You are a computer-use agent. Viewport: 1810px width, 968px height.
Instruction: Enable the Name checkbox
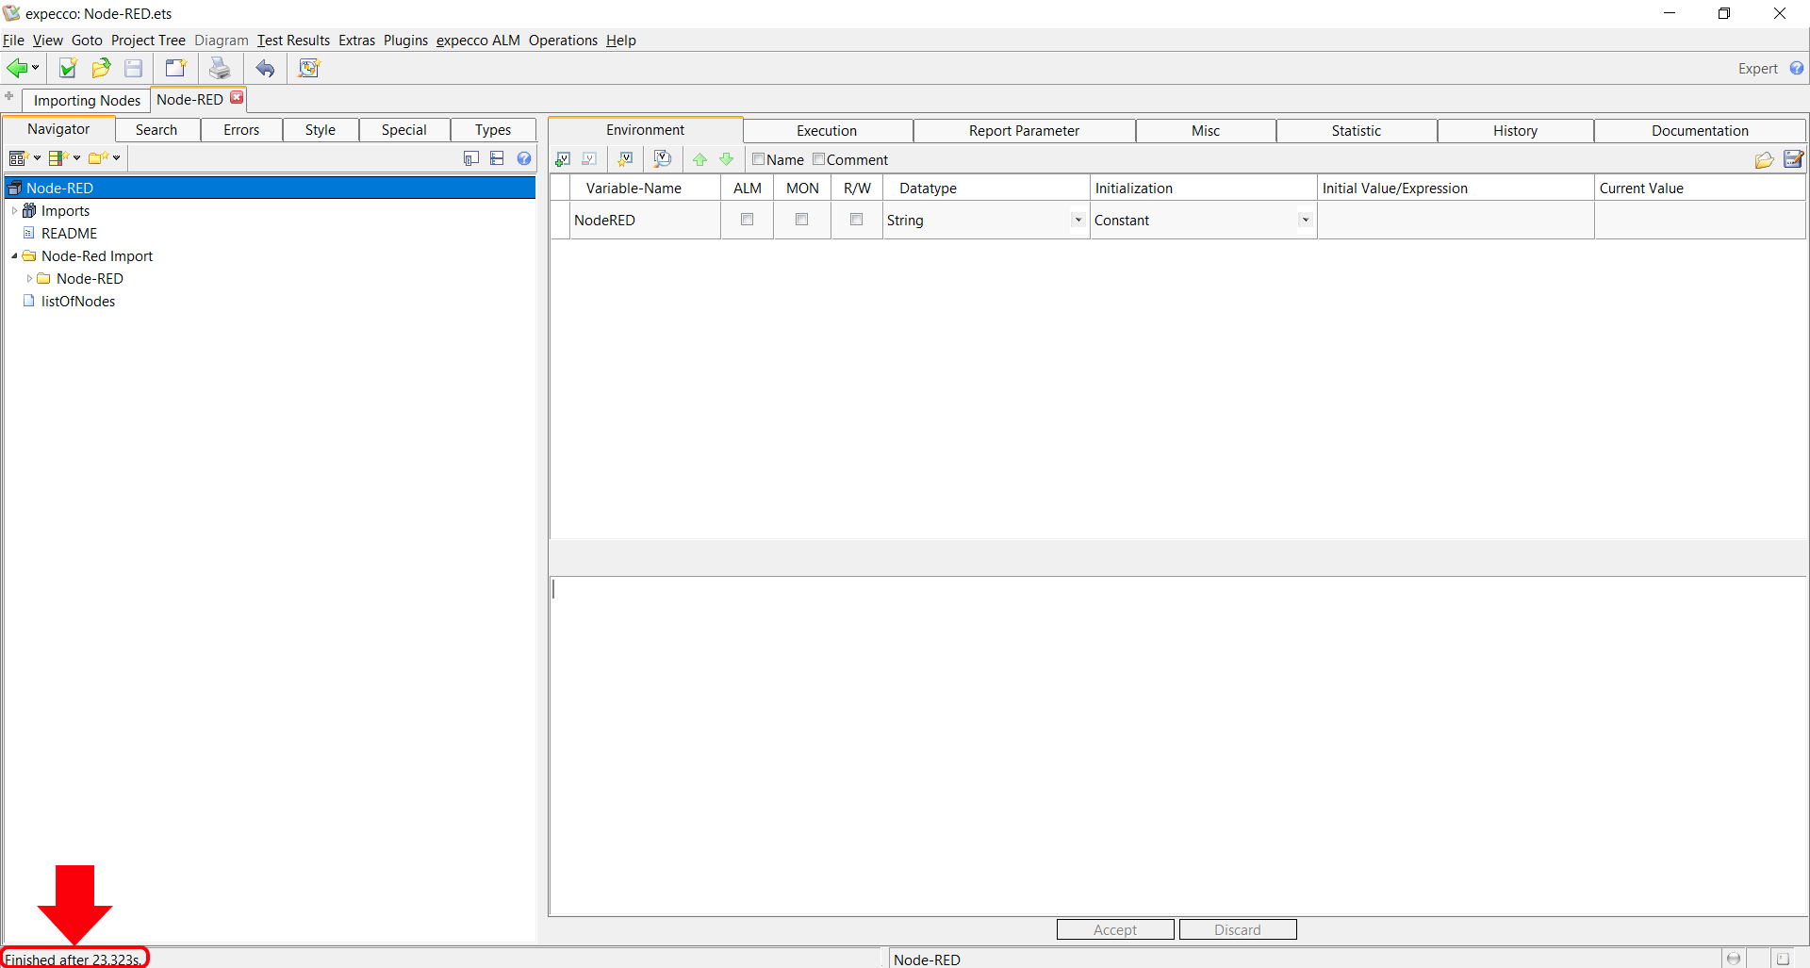[758, 159]
